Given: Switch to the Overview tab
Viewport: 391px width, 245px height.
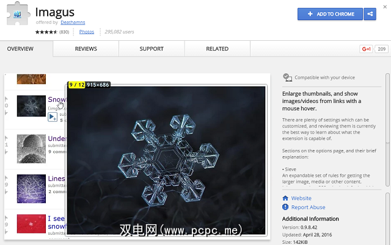Looking at the screenshot, I should coord(20,49).
